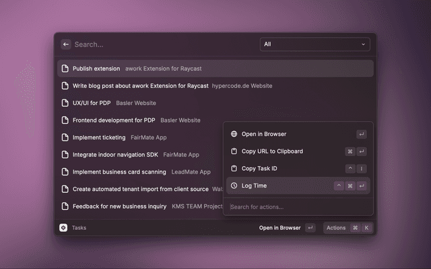The width and height of the screenshot is (431, 269).
Task: Open the All filter dropdown
Action: click(314, 44)
